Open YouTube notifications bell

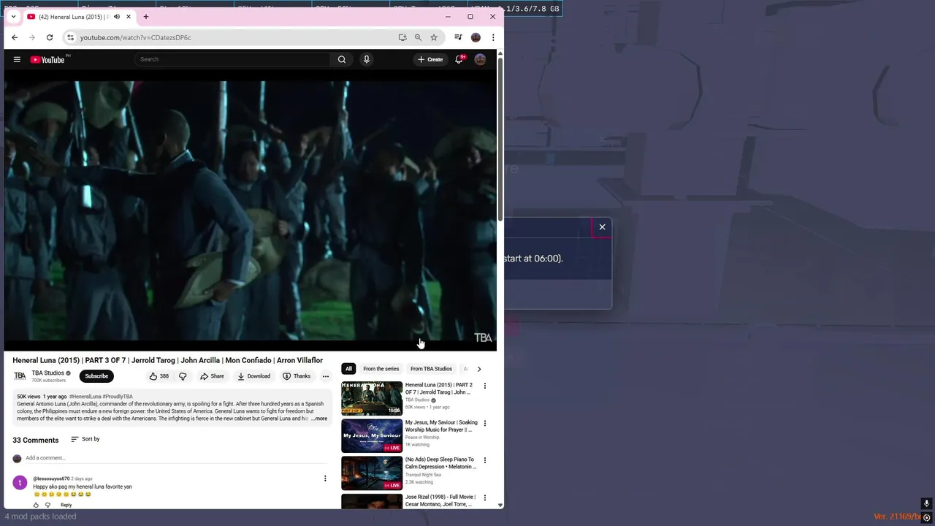[459, 59]
